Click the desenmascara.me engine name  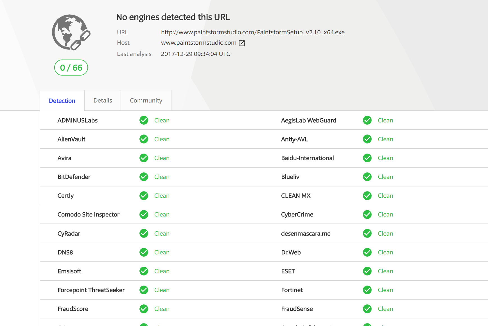[x=306, y=234]
